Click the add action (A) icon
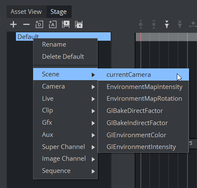 (x=52, y=24)
